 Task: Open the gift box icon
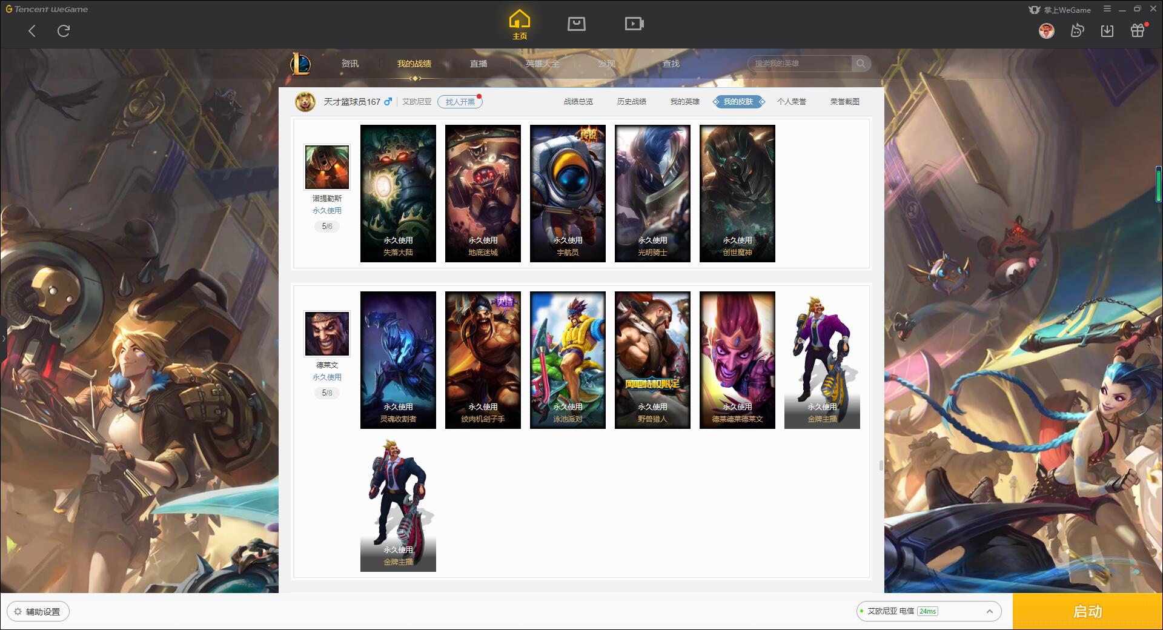point(1138,30)
